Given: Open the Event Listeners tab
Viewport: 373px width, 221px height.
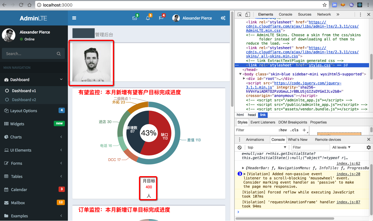Looking at the screenshot, I should point(263,122).
